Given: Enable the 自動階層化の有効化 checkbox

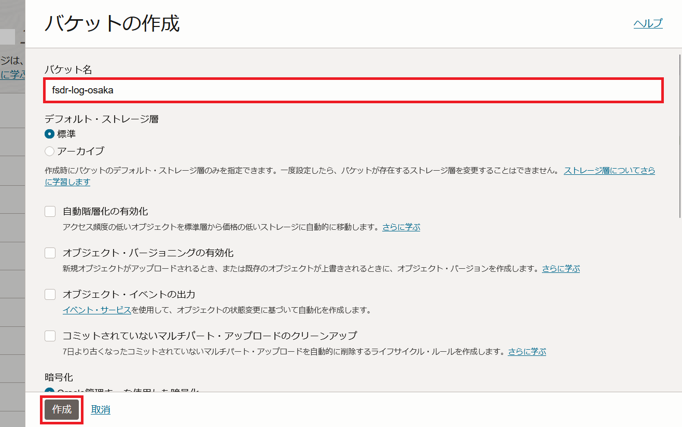Looking at the screenshot, I should (50, 211).
